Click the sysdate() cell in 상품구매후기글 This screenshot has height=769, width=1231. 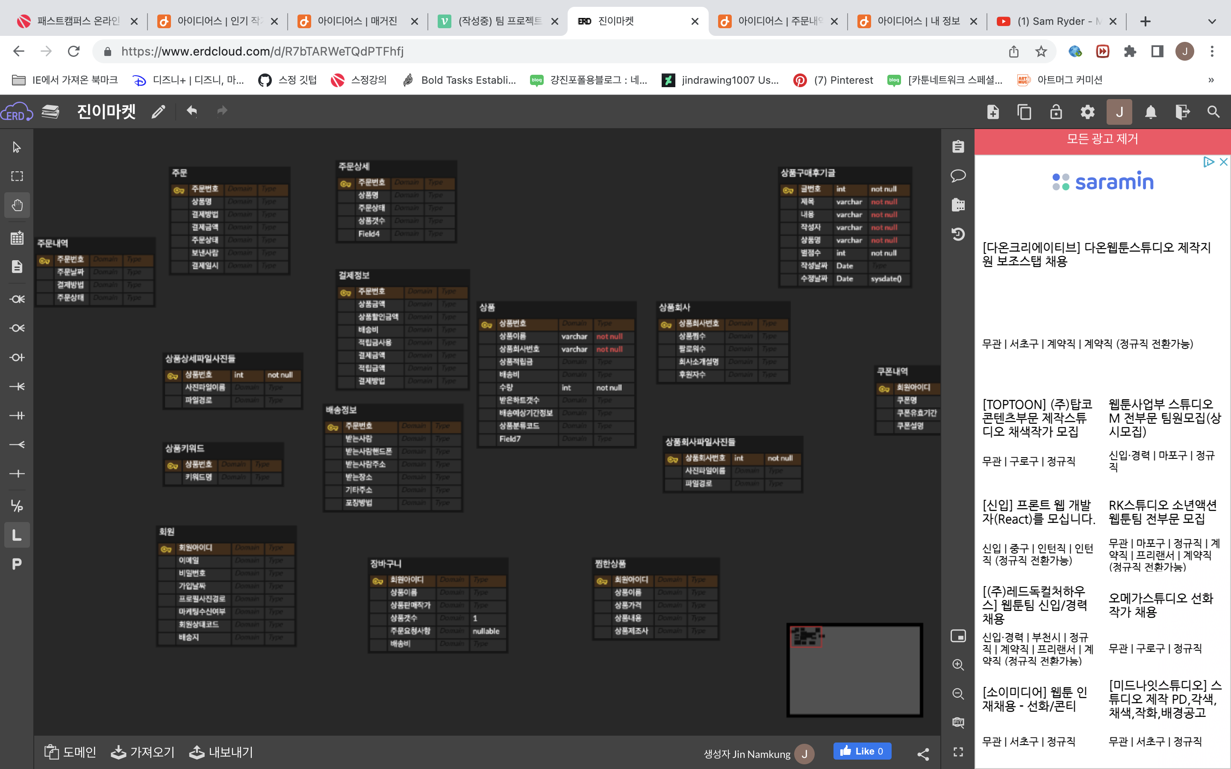pos(886,279)
